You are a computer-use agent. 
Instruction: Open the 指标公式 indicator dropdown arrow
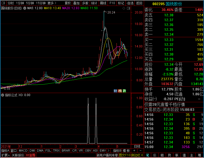(3, 95)
